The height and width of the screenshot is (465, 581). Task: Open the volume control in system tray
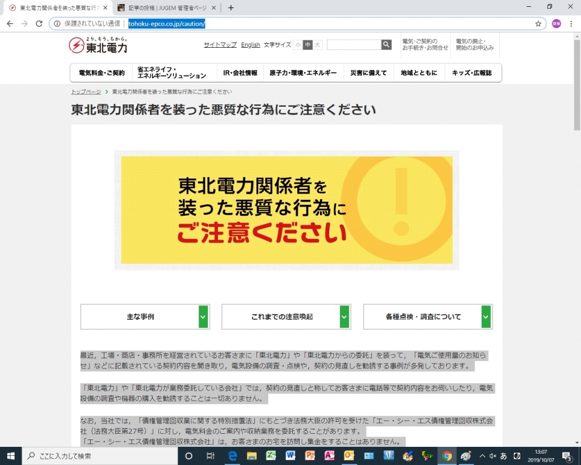(493, 456)
